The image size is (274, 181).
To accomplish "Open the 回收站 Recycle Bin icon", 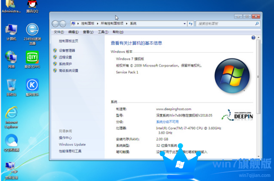I will tap(11, 88).
